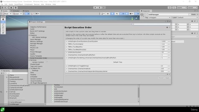The image size is (199, 112).
Task: Open the Inspector tab
Action: coord(146,11)
